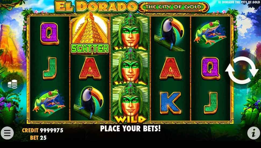
Task: Click the green J on first reel
Action: (50, 68)
